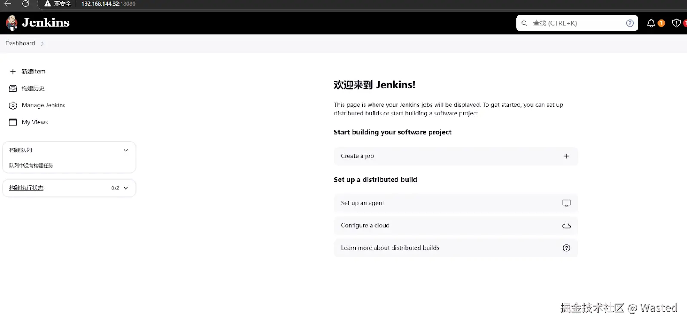The width and height of the screenshot is (687, 323).
Task: Go to Dashboard breadcrumb
Action: [x=20, y=43]
